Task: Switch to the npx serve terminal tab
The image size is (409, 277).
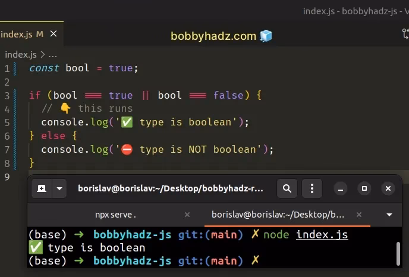Action: (x=115, y=215)
